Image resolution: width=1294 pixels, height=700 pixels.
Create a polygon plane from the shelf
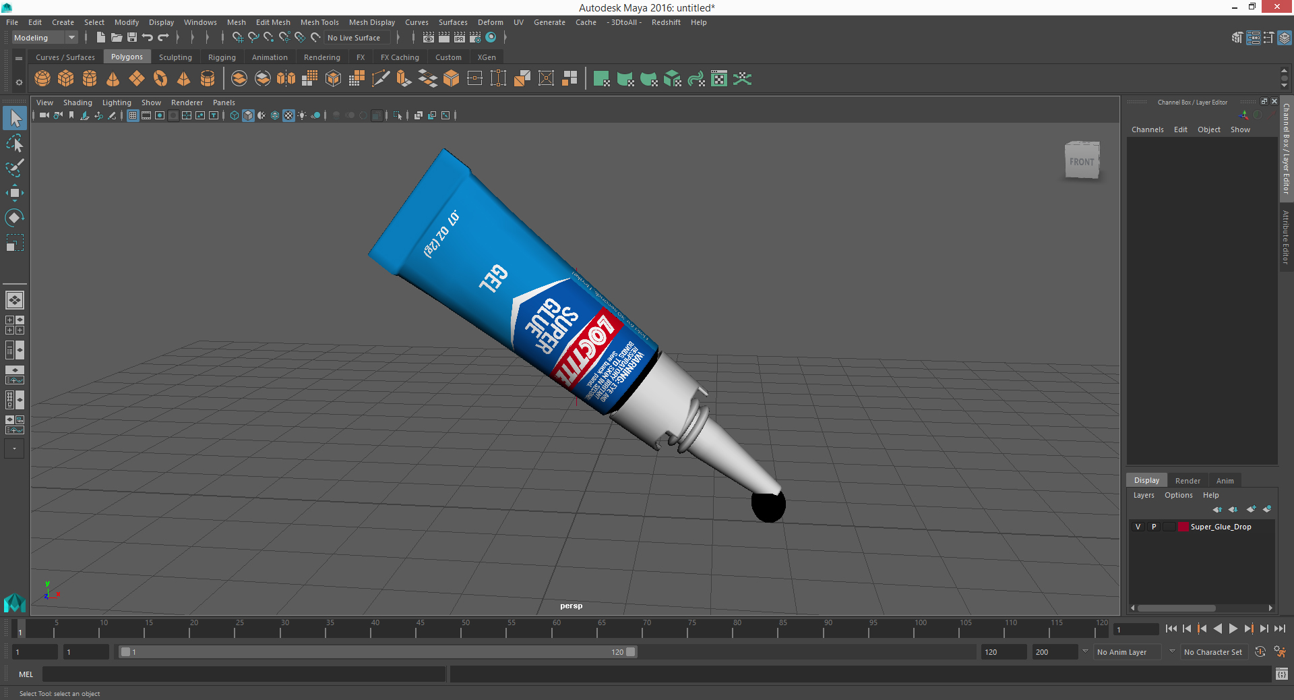137,79
